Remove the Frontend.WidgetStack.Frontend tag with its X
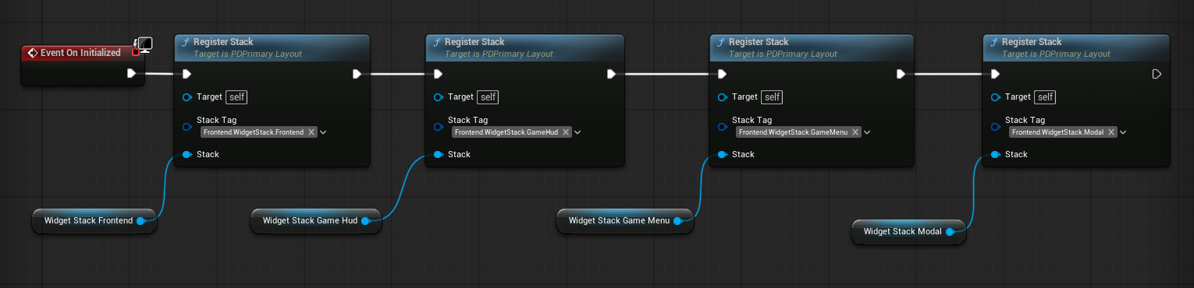This screenshot has height=288, width=1194. [x=311, y=132]
